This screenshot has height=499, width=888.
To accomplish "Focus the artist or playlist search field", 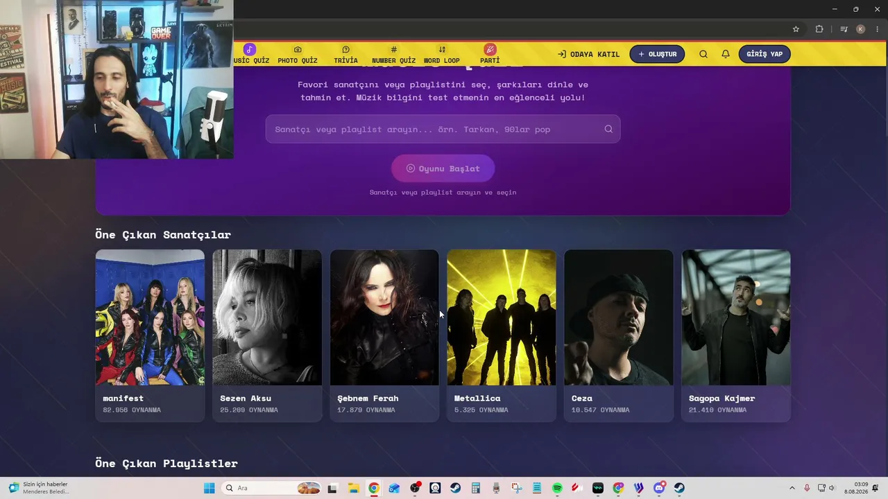I will pos(443,129).
